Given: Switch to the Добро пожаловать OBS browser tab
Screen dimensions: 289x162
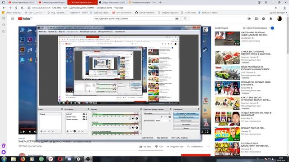Looking at the screenshot, I should (112, 2).
